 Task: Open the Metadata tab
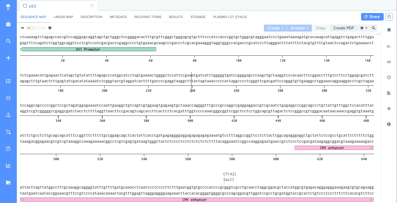pos(118,17)
